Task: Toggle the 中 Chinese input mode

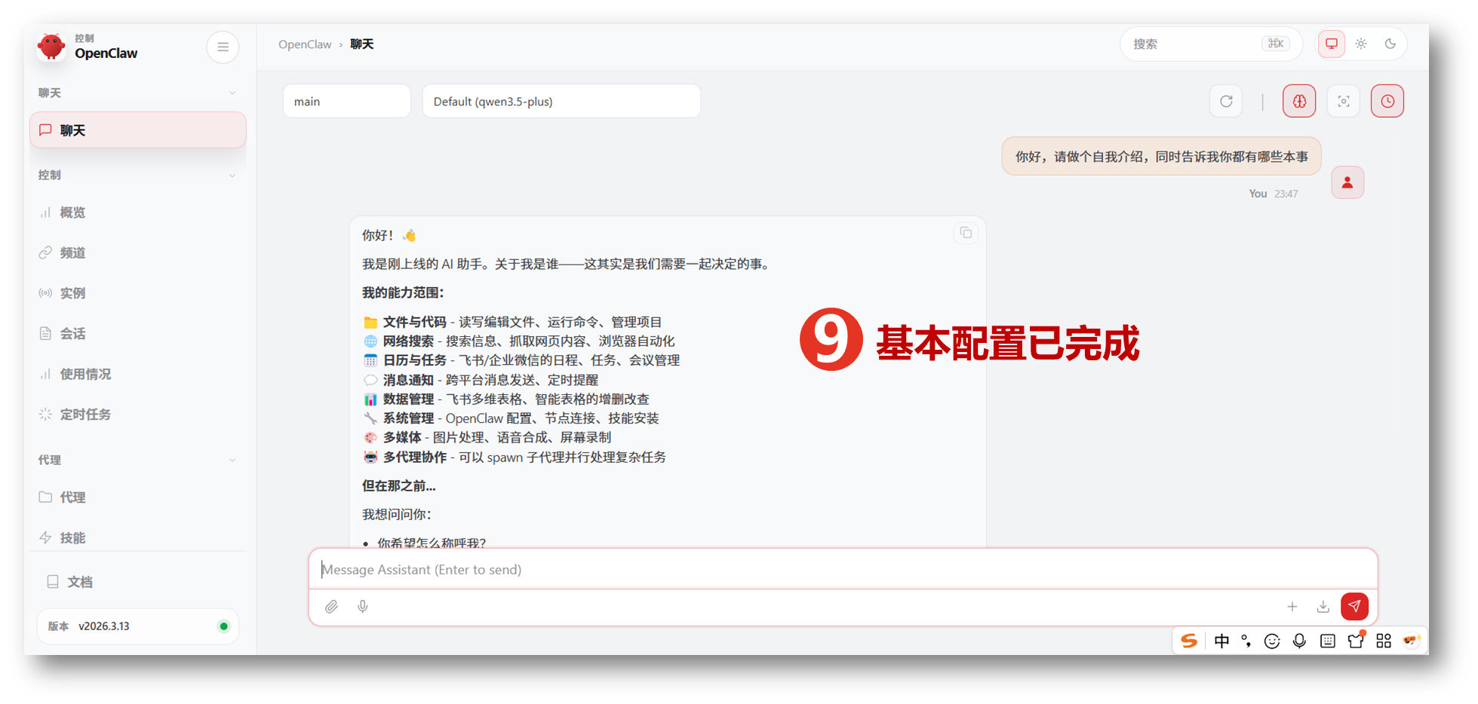Action: [1221, 641]
